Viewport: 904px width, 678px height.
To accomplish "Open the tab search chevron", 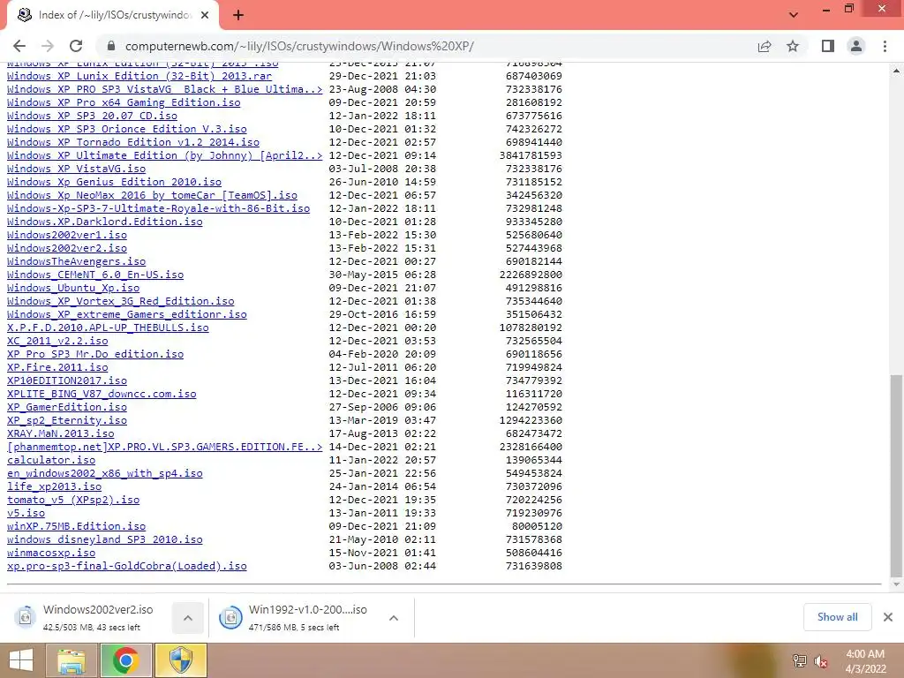I will click(794, 15).
